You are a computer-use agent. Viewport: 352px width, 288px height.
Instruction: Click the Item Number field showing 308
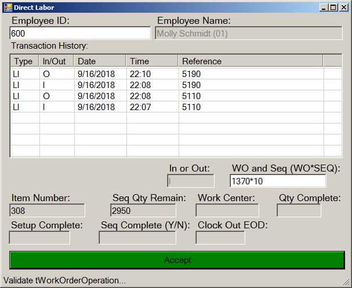coord(47,210)
